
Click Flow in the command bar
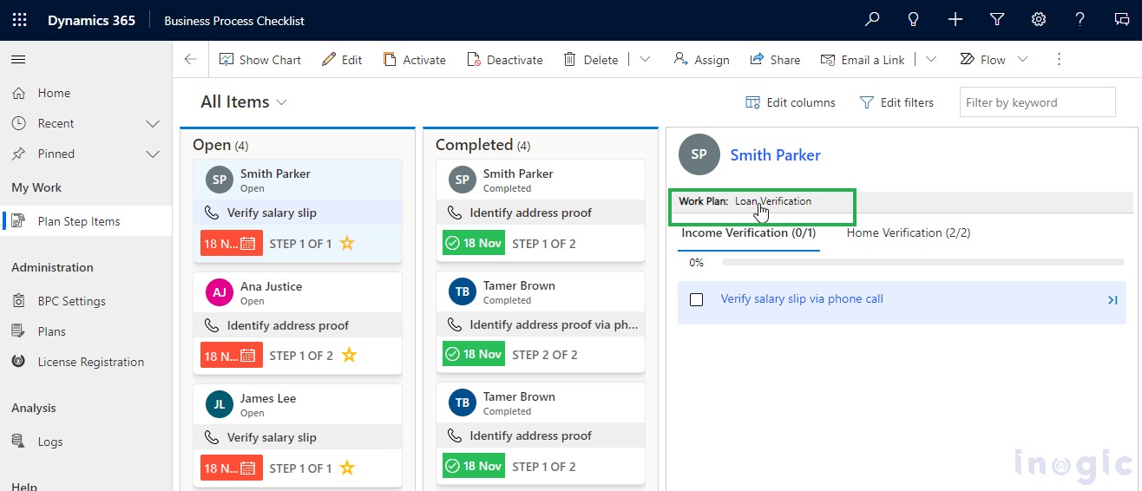(x=982, y=60)
